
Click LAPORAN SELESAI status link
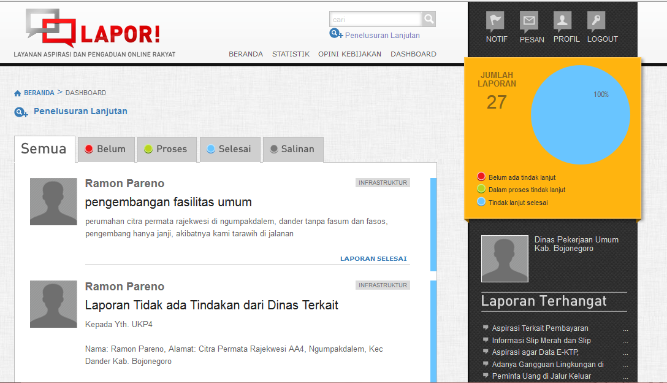tap(373, 258)
